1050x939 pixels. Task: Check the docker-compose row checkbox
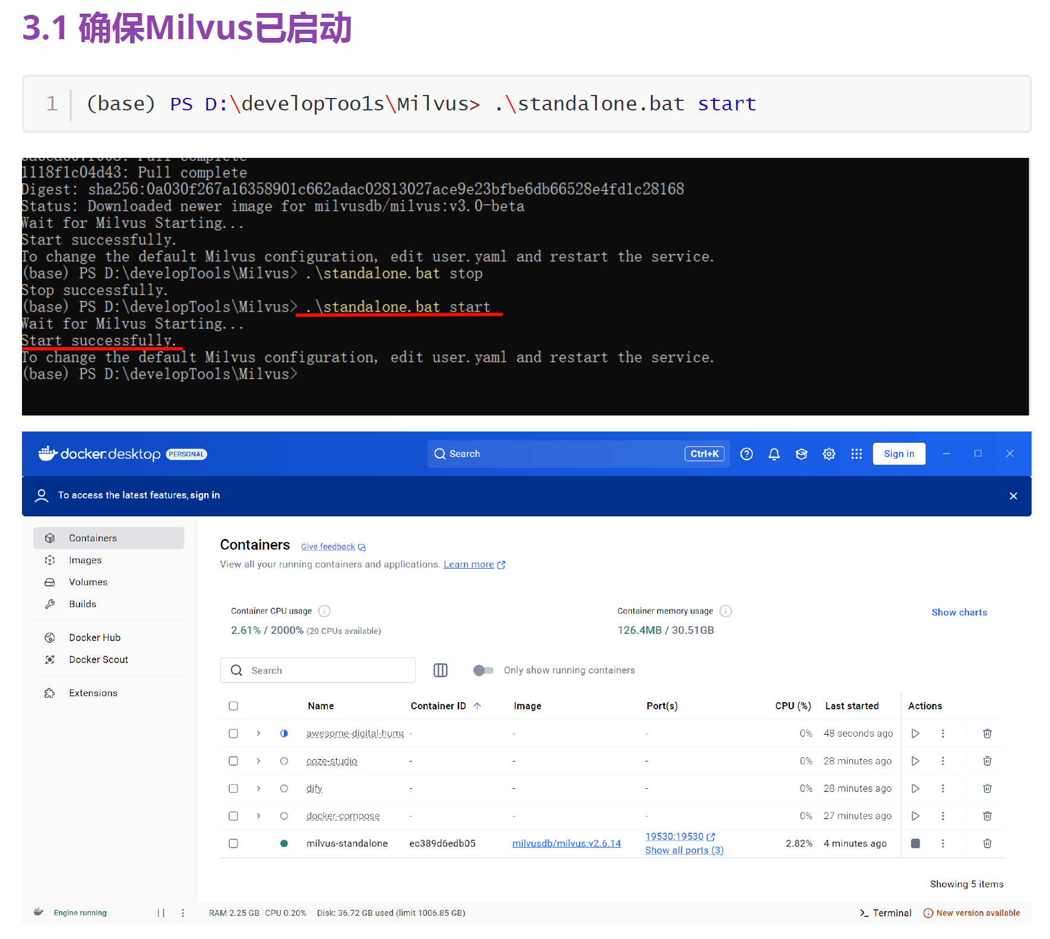pos(233,816)
